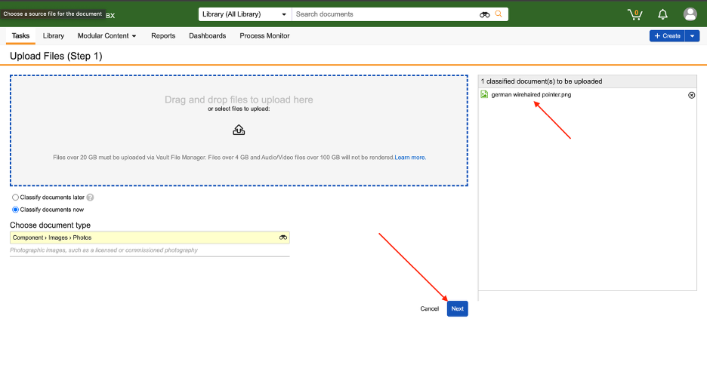Open the user profile avatar
Screen dimensions: 707x383
[690, 14]
